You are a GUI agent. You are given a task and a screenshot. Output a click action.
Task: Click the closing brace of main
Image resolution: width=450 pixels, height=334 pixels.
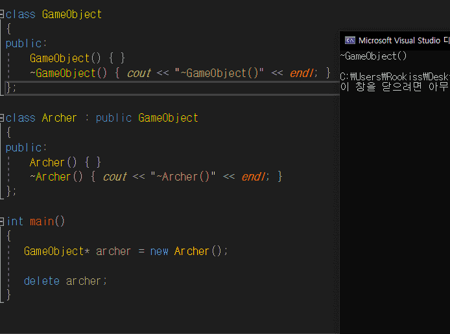click(x=8, y=295)
